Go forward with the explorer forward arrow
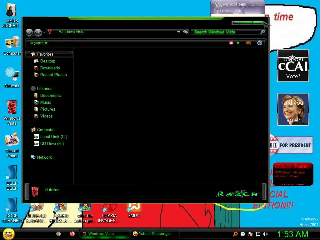Screen dimensions: 320x240 pyautogui.click(x=38, y=32)
